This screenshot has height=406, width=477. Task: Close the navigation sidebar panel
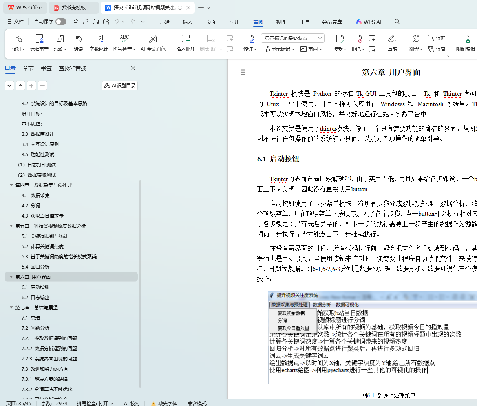[133, 68]
